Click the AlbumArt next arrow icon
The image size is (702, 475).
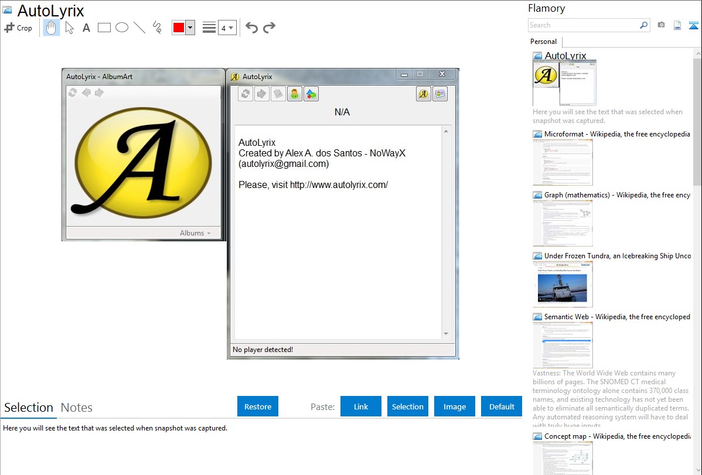(x=99, y=93)
